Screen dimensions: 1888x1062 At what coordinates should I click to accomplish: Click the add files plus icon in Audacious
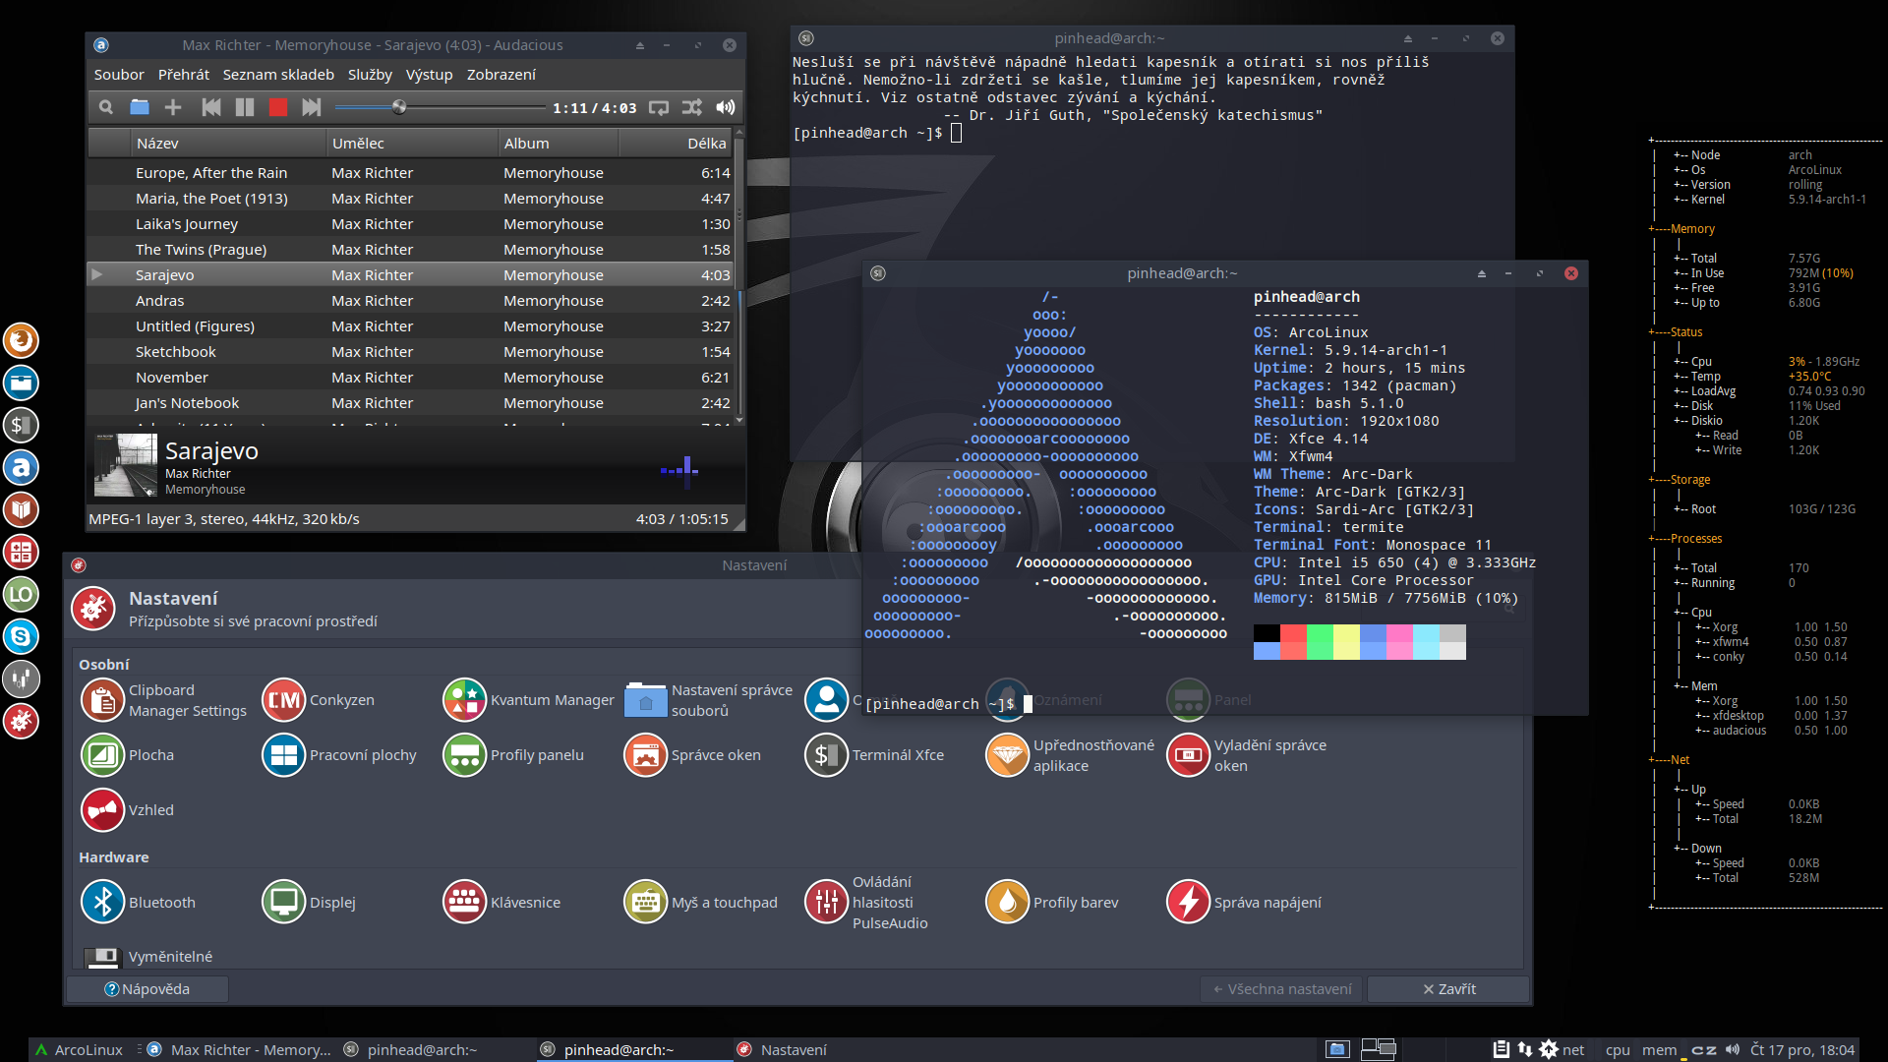point(173,107)
